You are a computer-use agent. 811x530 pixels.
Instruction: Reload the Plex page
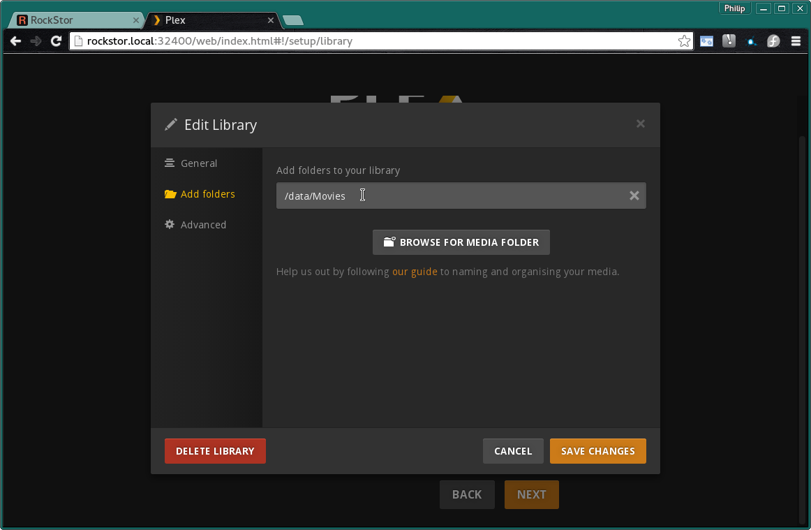coord(56,41)
